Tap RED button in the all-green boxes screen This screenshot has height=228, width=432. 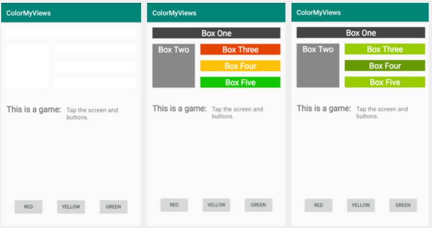pos(318,205)
